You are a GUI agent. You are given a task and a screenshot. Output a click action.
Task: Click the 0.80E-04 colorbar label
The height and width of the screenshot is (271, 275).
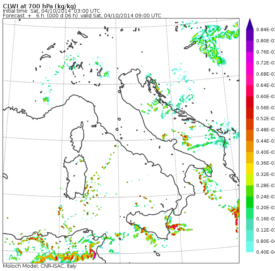pos(266,241)
